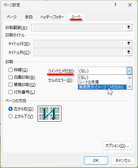This screenshot has height=168, width=138.
Task: Toggle the 簡易印刷 checkbox
Action: [x=10, y=85]
